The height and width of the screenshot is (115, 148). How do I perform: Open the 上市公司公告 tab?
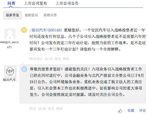click(x=67, y=3)
